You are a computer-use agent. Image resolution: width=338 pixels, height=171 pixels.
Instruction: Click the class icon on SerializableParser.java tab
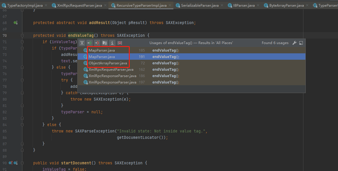[178, 6]
